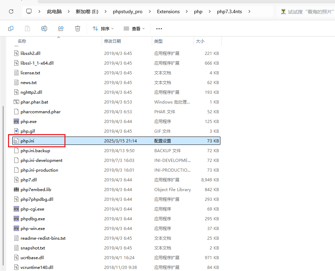
Task: Open the php.gif image file icon
Action: (16, 131)
